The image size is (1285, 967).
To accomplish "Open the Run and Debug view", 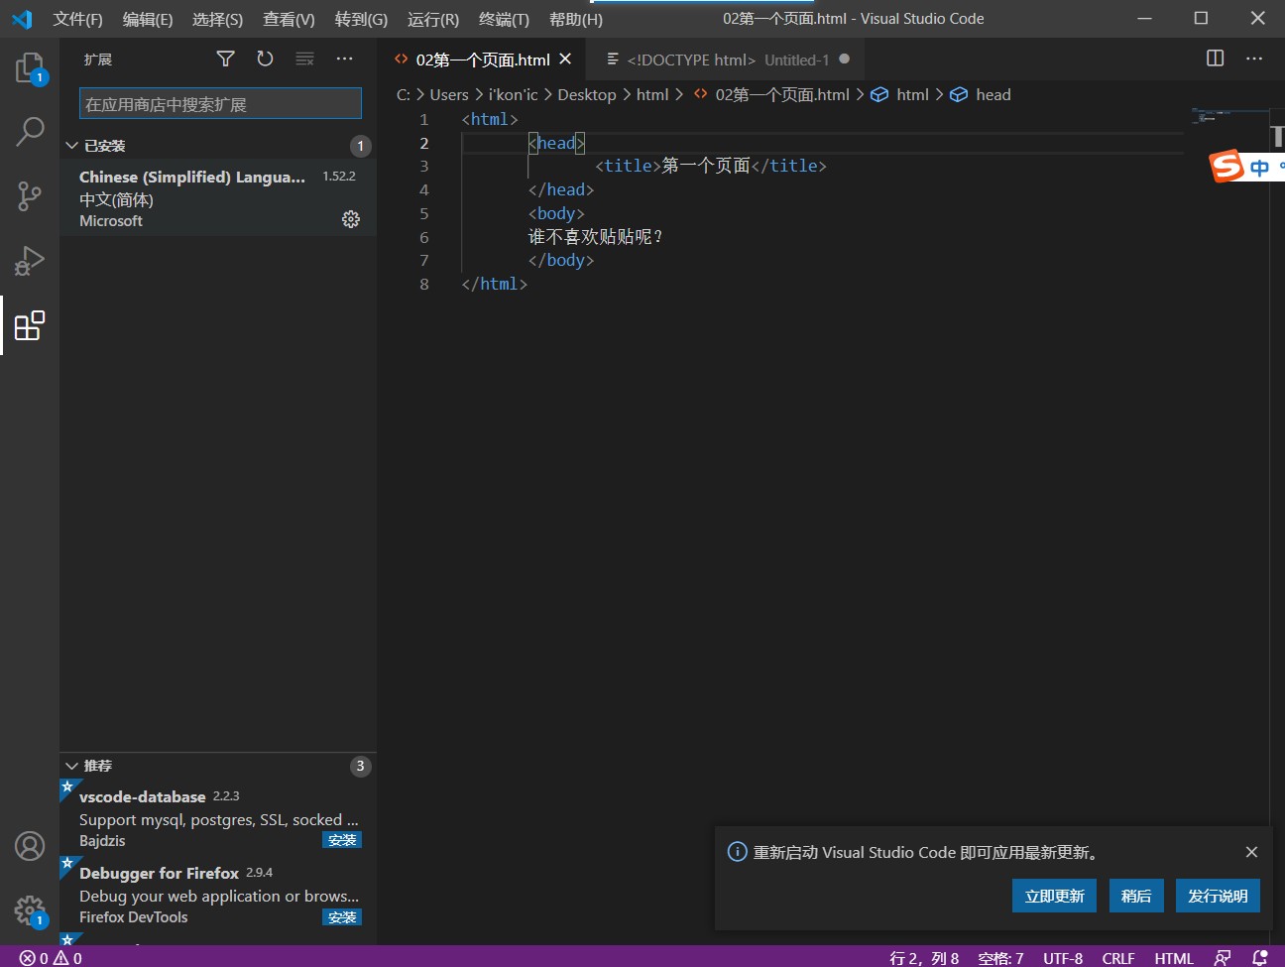I will 30,261.
